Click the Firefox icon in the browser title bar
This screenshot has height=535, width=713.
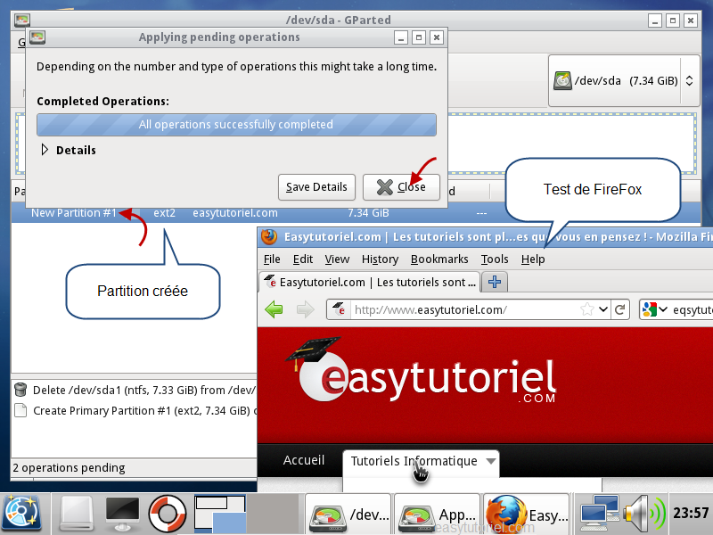pos(269,236)
